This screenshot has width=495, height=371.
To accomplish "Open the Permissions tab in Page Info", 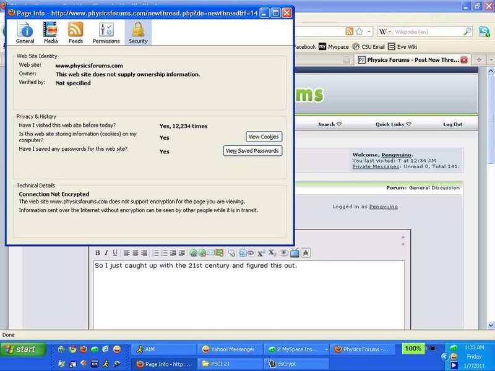I will click(106, 33).
